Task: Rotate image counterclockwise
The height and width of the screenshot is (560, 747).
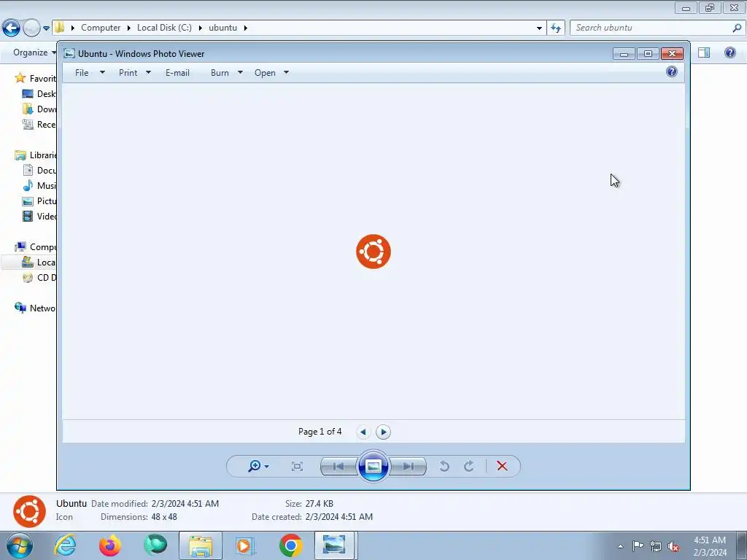Action: click(444, 466)
